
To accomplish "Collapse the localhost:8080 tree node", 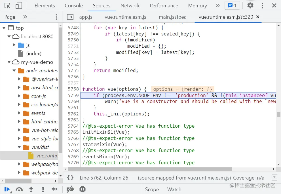I will [x=9, y=37].
